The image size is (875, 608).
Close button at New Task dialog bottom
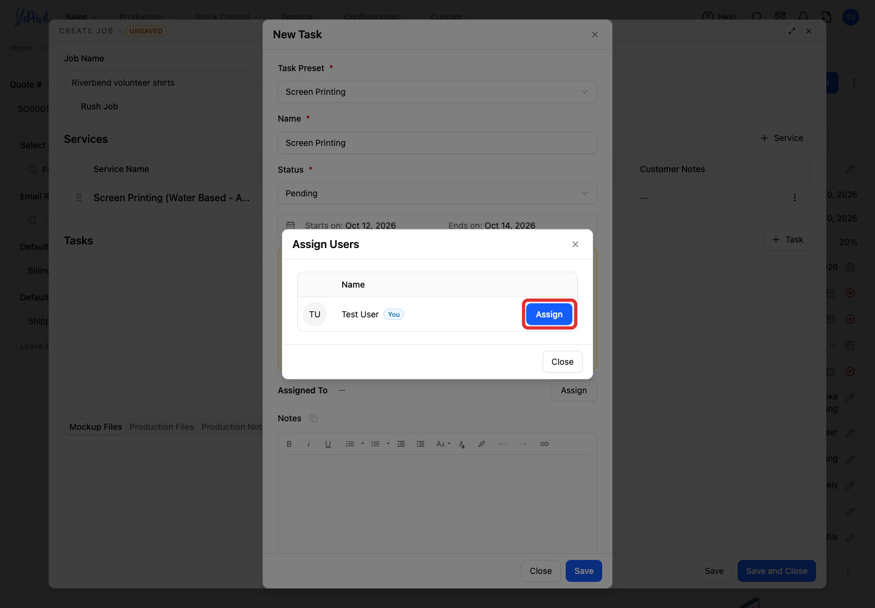point(541,571)
